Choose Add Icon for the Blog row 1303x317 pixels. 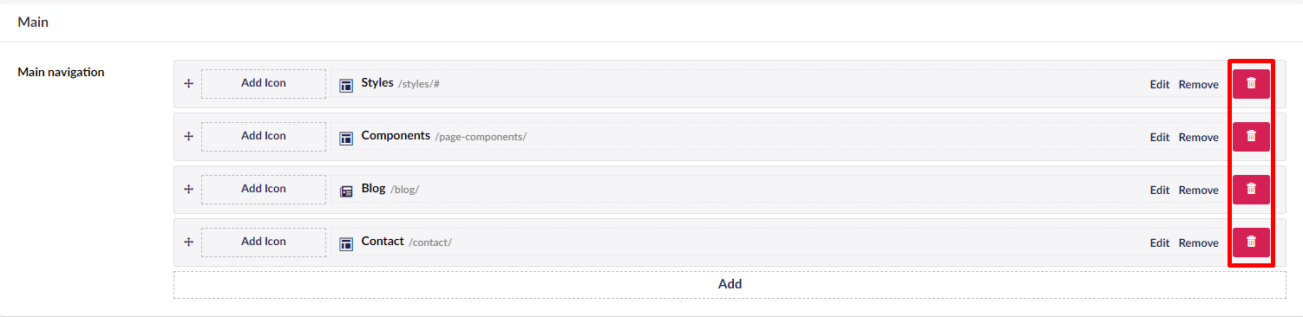point(264,190)
